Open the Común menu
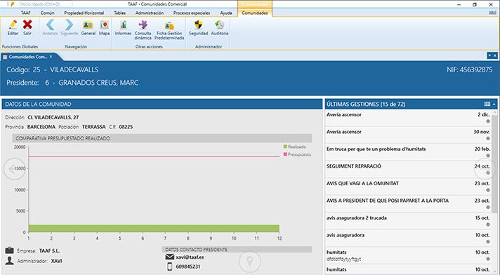500x275 pixels. [47, 13]
